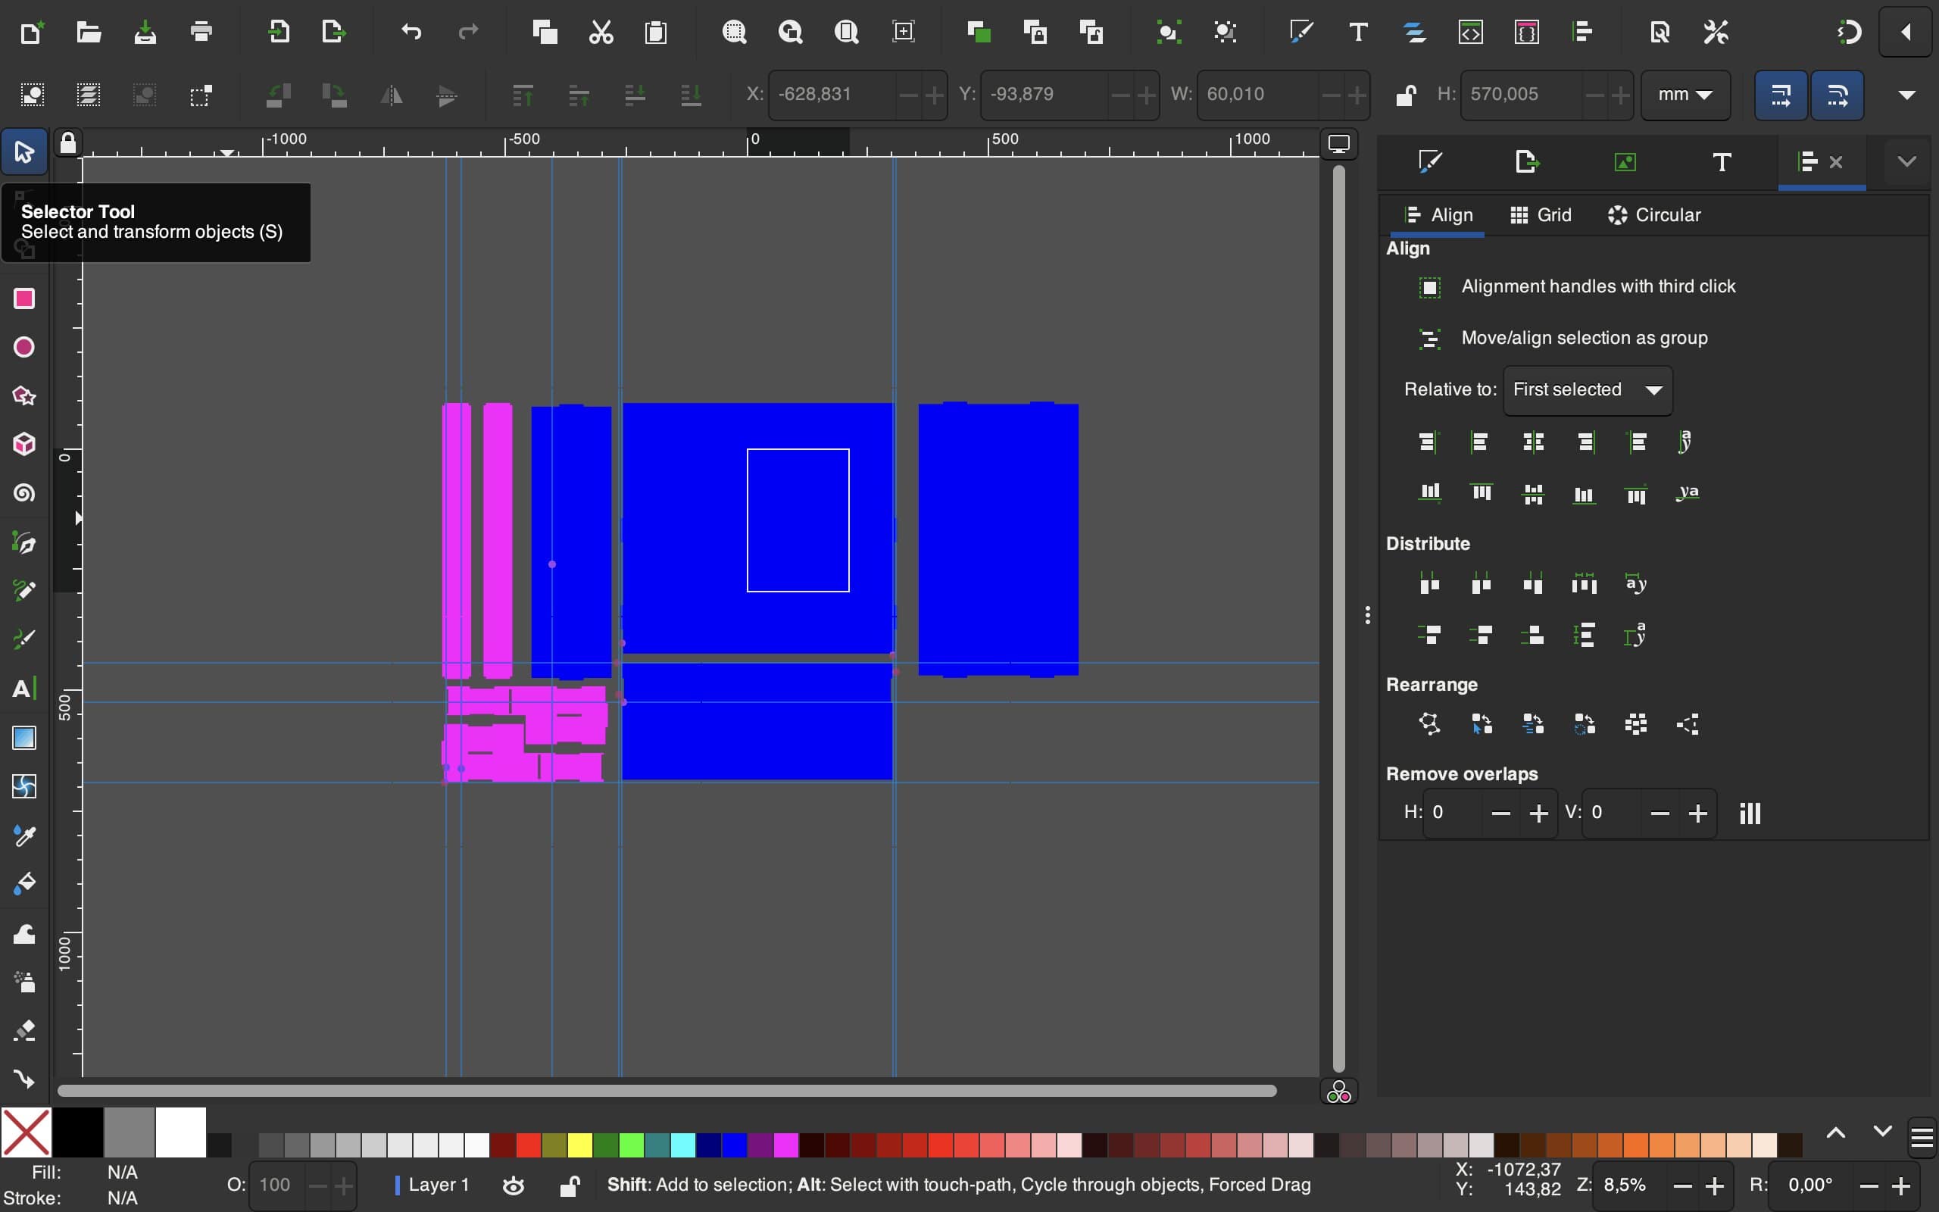Click the no-paint X swatch
1939x1212 pixels.
click(x=27, y=1132)
